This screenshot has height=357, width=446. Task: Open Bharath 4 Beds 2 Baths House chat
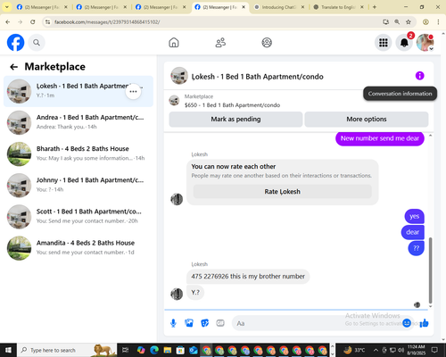[78, 154]
